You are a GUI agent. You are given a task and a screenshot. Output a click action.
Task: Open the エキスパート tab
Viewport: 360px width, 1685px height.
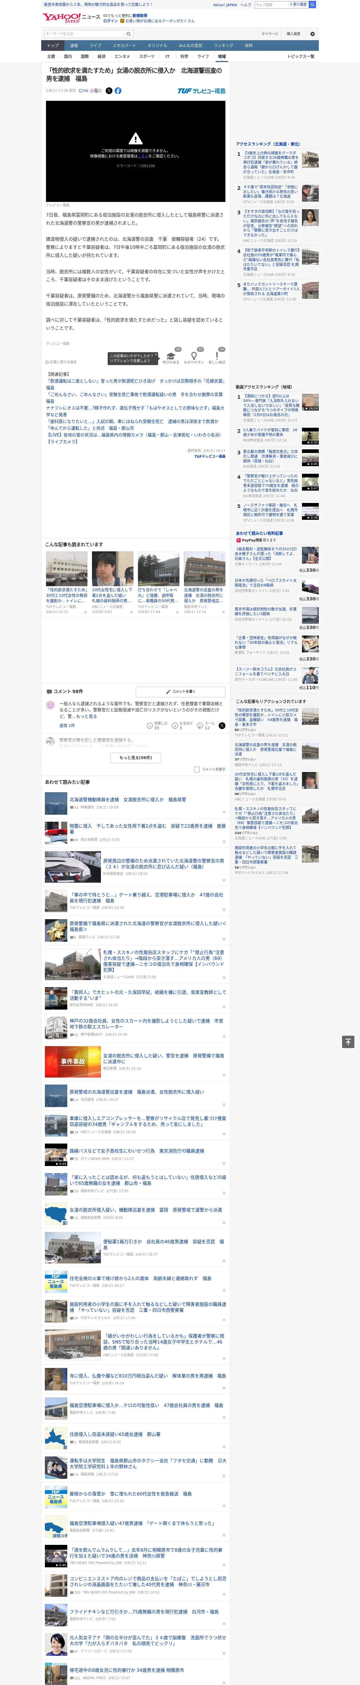click(124, 45)
